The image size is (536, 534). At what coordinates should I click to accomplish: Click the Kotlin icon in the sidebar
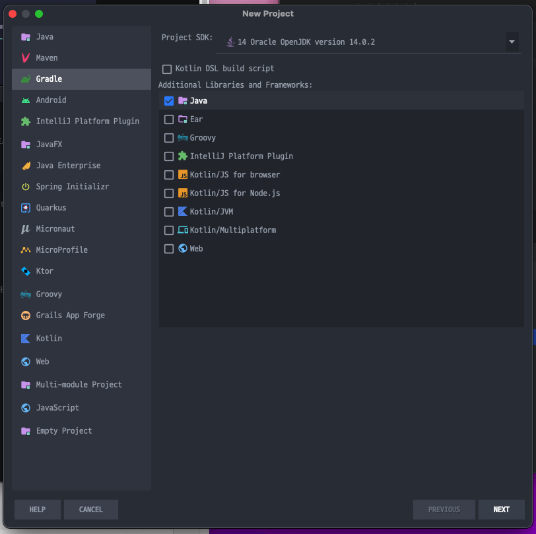click(x=26, y=339)
